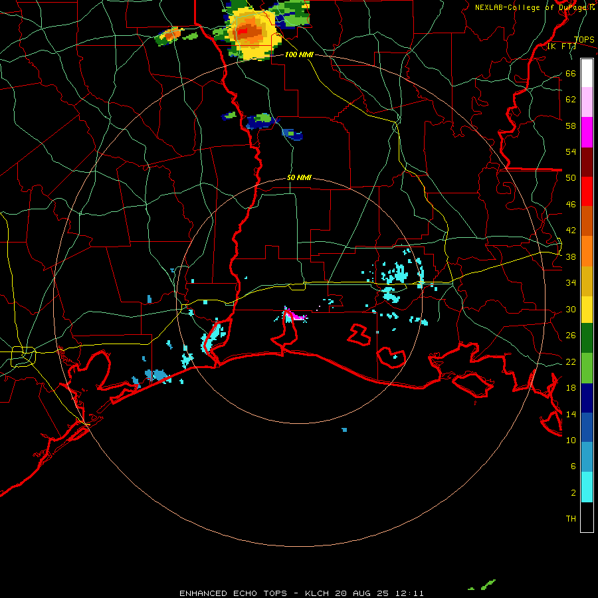Click the 10 legend value
598x598 pixels.
[571, 441]
